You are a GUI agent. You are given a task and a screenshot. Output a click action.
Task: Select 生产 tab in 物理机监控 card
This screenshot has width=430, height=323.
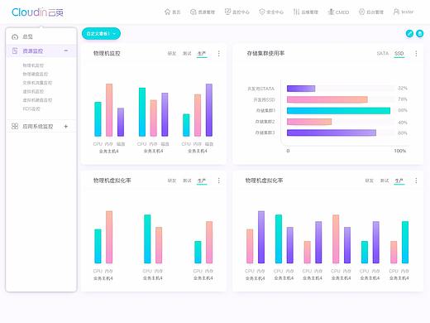tap(202, 53)
